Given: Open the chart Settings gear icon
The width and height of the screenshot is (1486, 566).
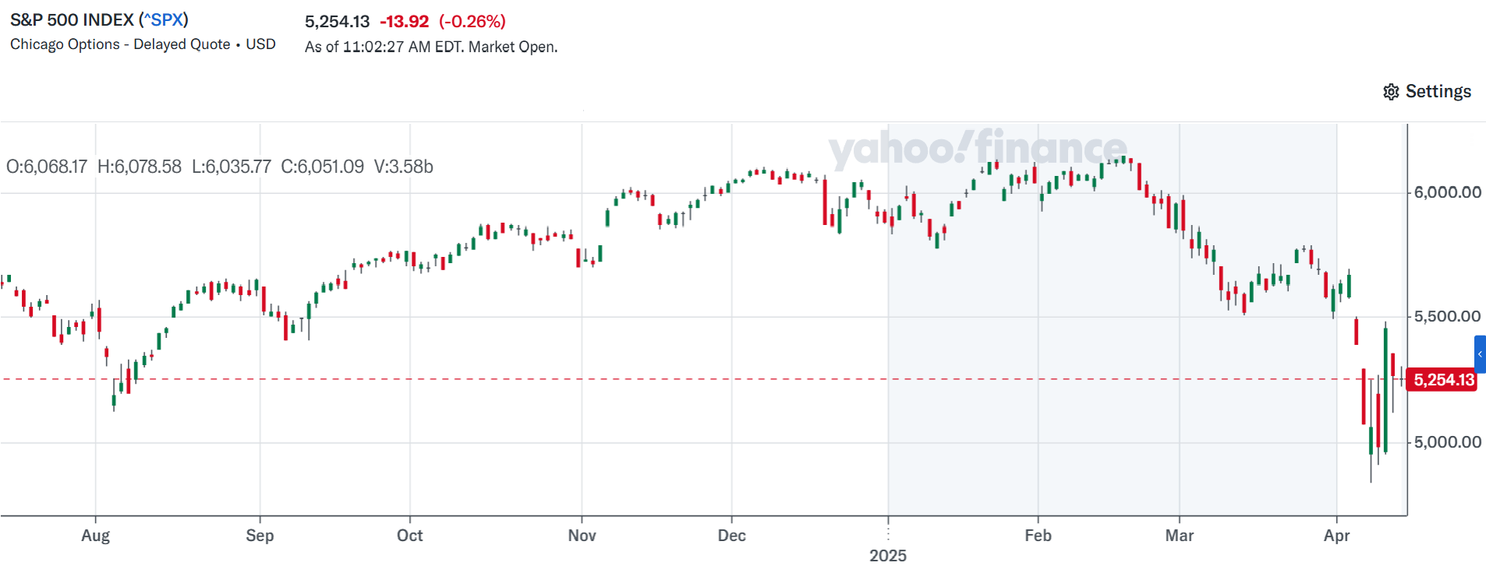Looking at the screenshot, I should click(x=1392, y=91).
